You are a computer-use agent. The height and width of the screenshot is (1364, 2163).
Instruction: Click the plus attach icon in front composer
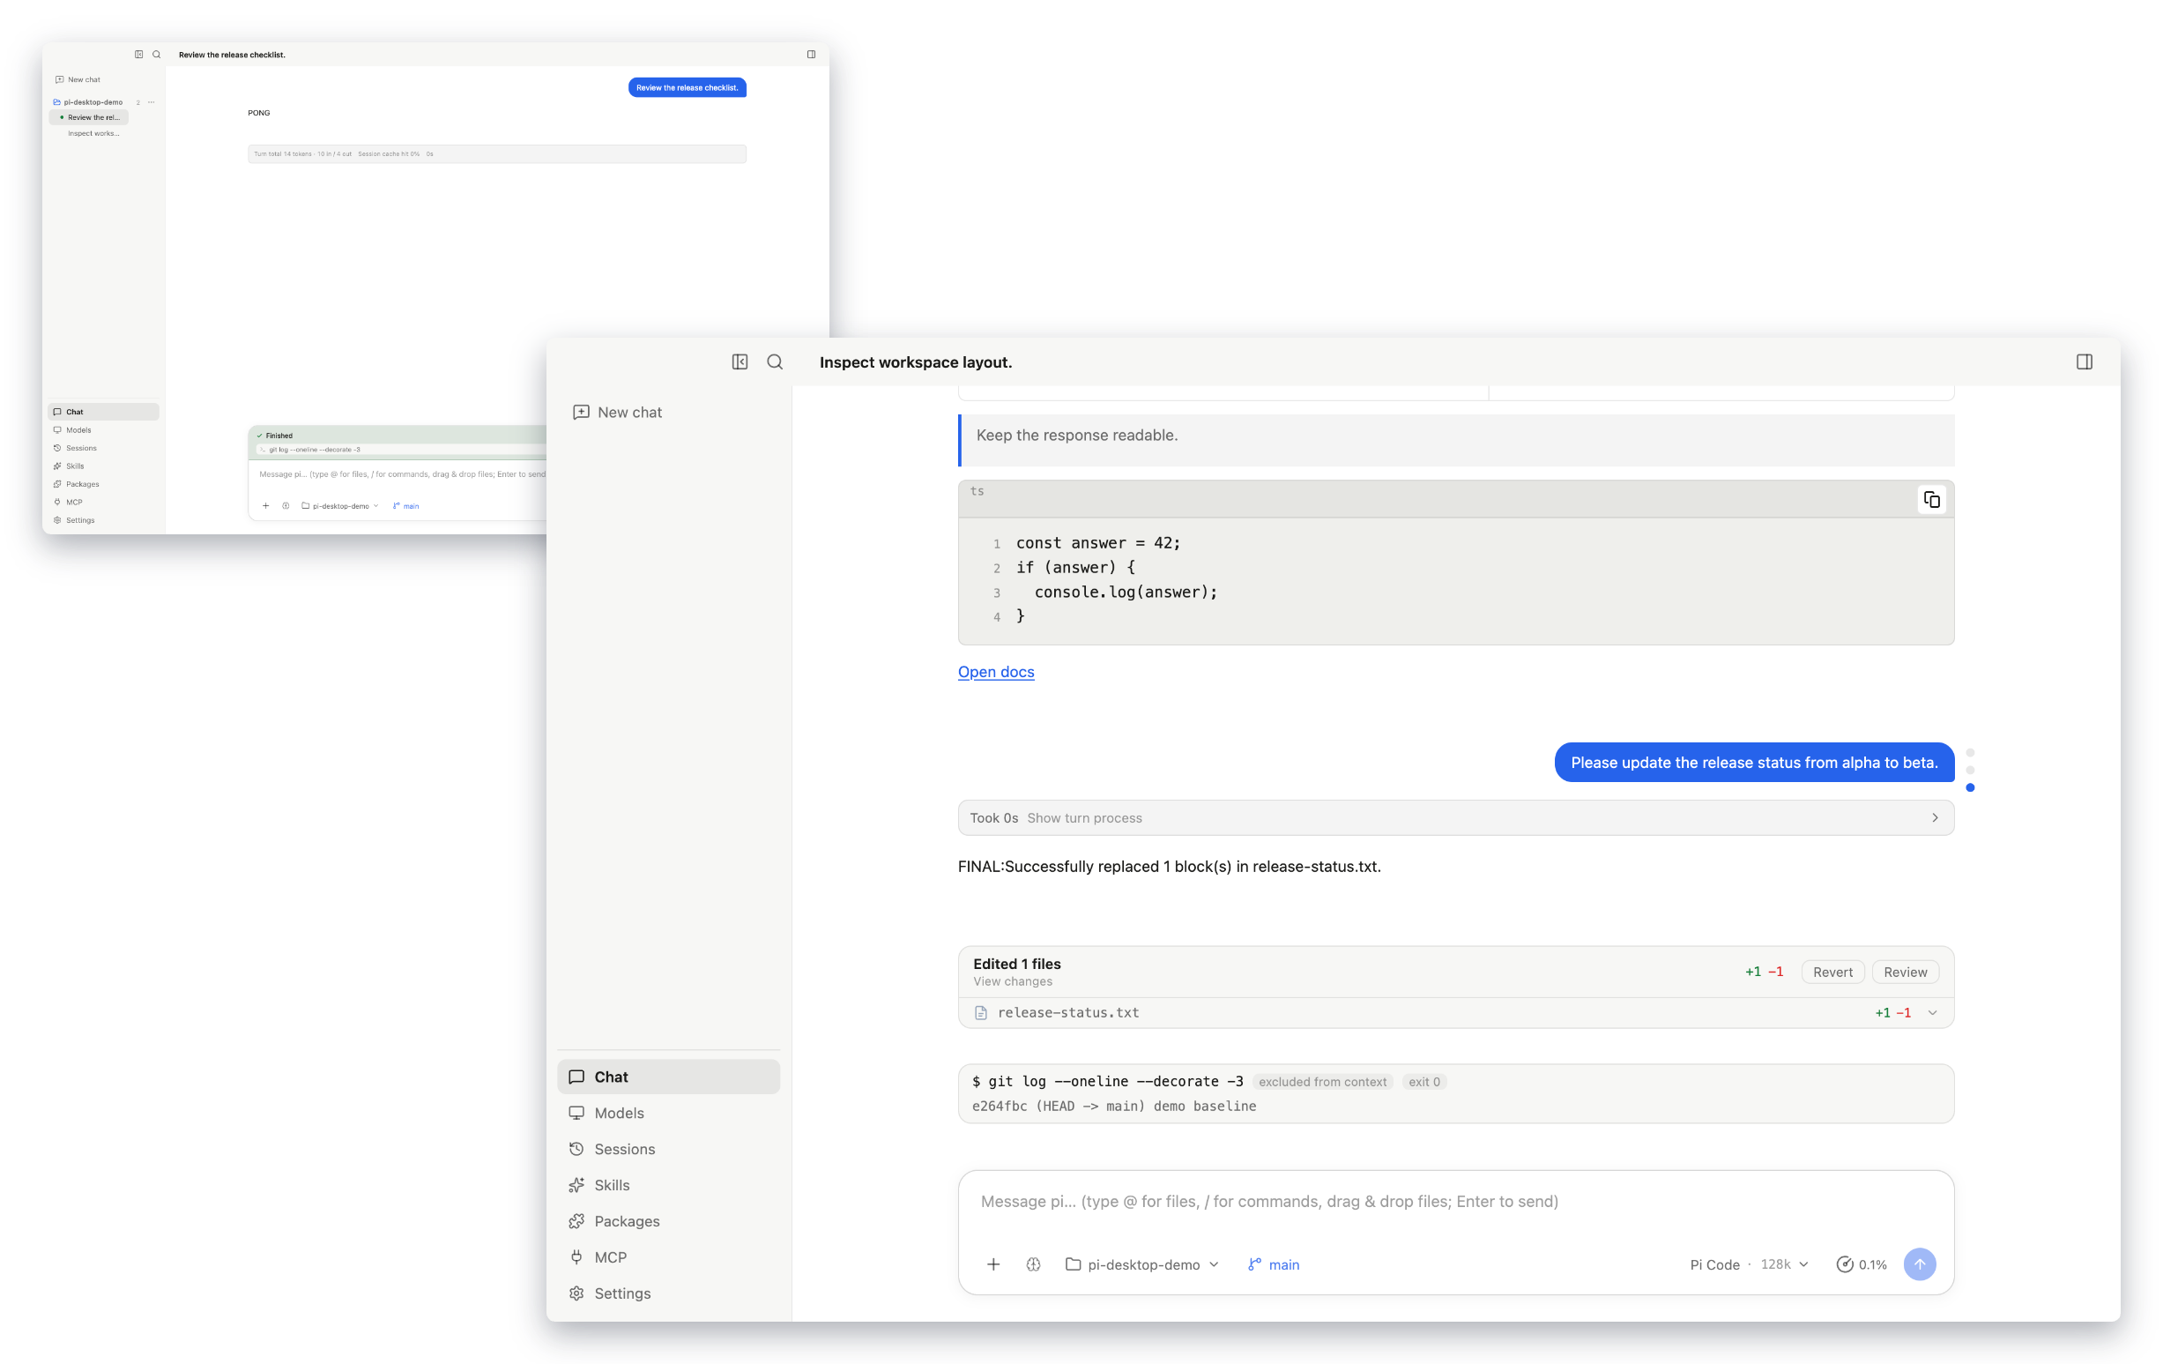[992, 1264]
